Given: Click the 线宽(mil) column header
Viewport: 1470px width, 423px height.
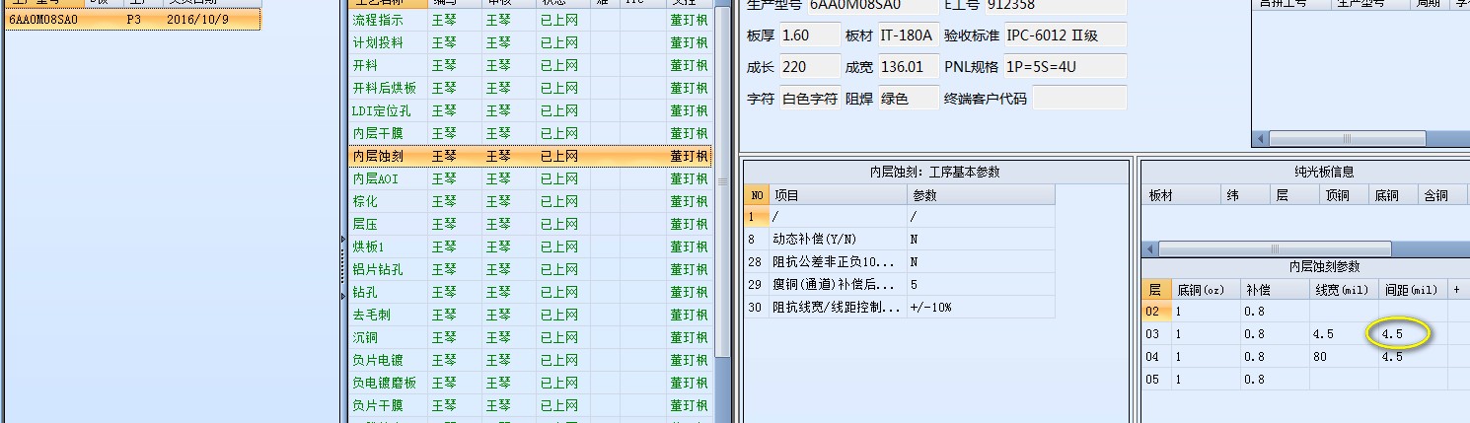Looking at the screenshot, I should pos(1344,290).
